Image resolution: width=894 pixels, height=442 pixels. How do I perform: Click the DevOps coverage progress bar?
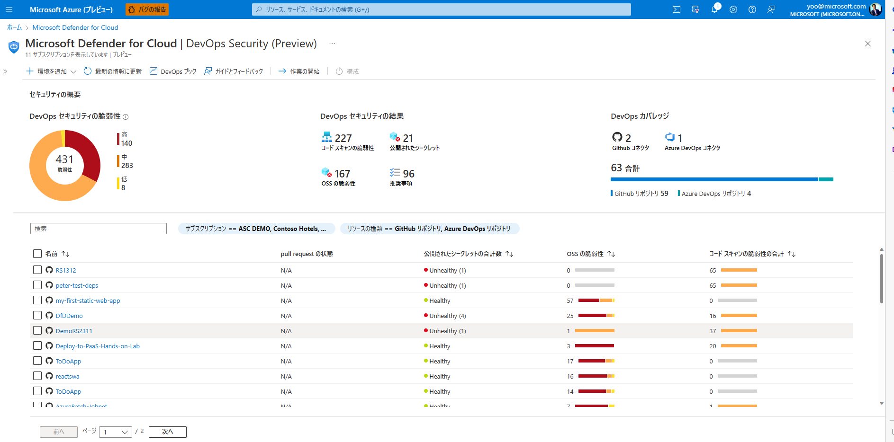[722, 179]
